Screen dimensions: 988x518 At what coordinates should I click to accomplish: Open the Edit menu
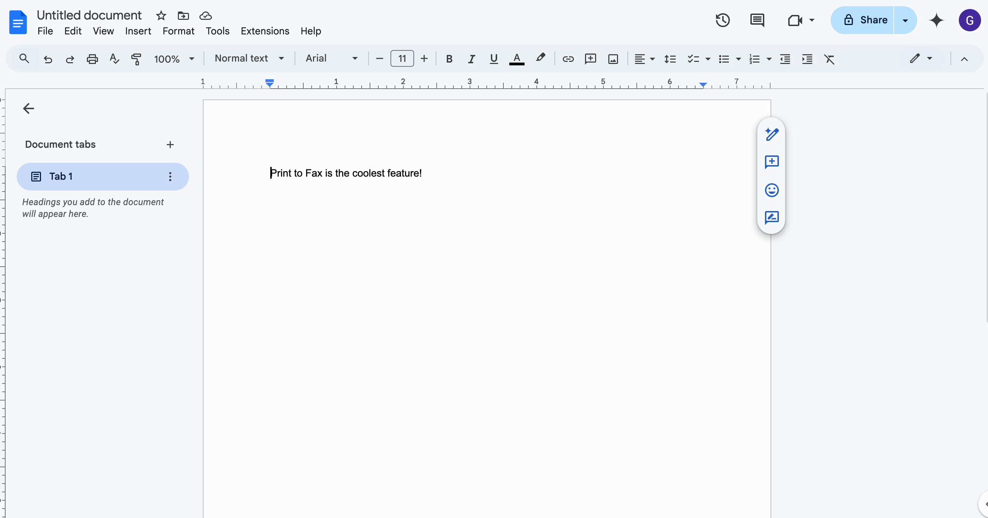[x=73, y=31]
